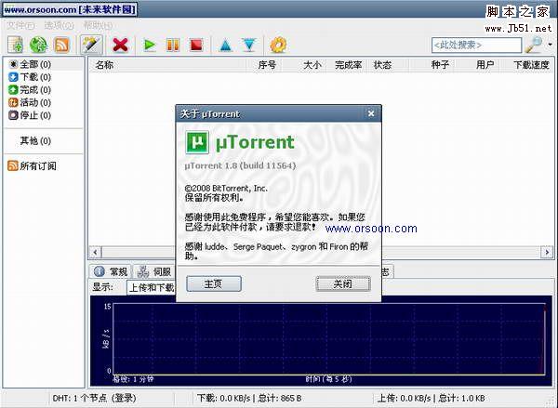Viewport: 558px width, 408px height.
Task: Click the Move Down Queue arrow
Action: click(249, 46)
